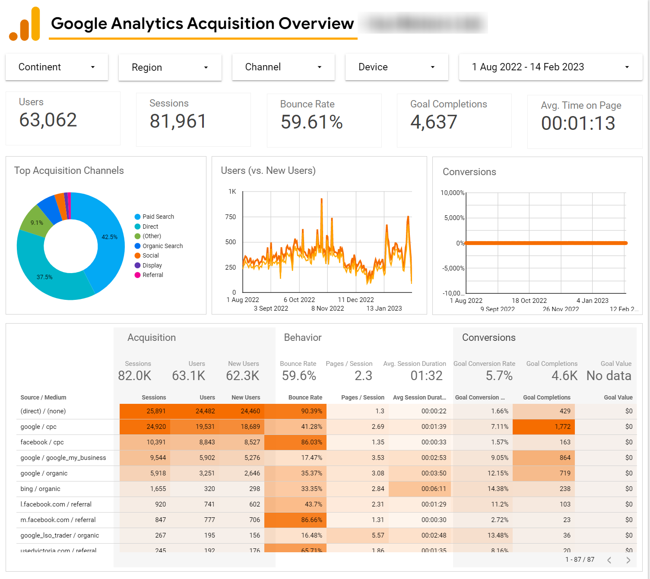Viewport: 650px width, 579px height.
Task: Select the google_lso_trader / organic row label
Action: click(60, 535)
